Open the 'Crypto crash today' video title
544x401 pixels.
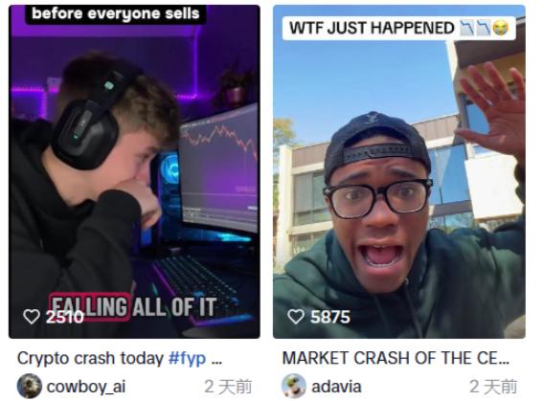[x=90, y=358]
